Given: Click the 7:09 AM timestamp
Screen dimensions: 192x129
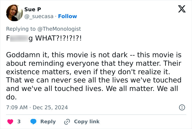Looking at the screenshot, I should coord(17,107).
